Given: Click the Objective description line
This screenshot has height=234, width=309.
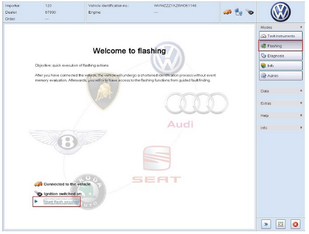Looking at the screenshot, I should click(72, 65).
